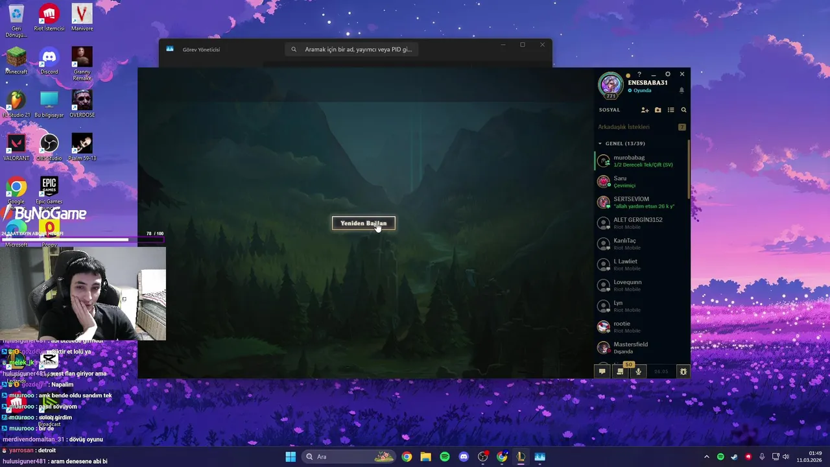Click the notification bell icon
Viewport: 830px width, 467px height.
click(682, 90)
